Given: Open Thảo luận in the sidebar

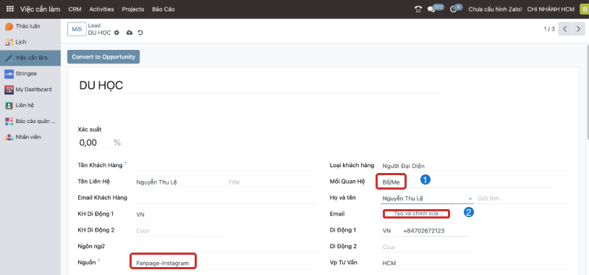Looking at the screenshot, I should pyautogui.click(x=30, y=26).
